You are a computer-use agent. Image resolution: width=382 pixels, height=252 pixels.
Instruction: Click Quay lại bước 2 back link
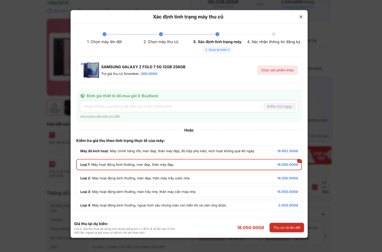click(x=217, y=50)
